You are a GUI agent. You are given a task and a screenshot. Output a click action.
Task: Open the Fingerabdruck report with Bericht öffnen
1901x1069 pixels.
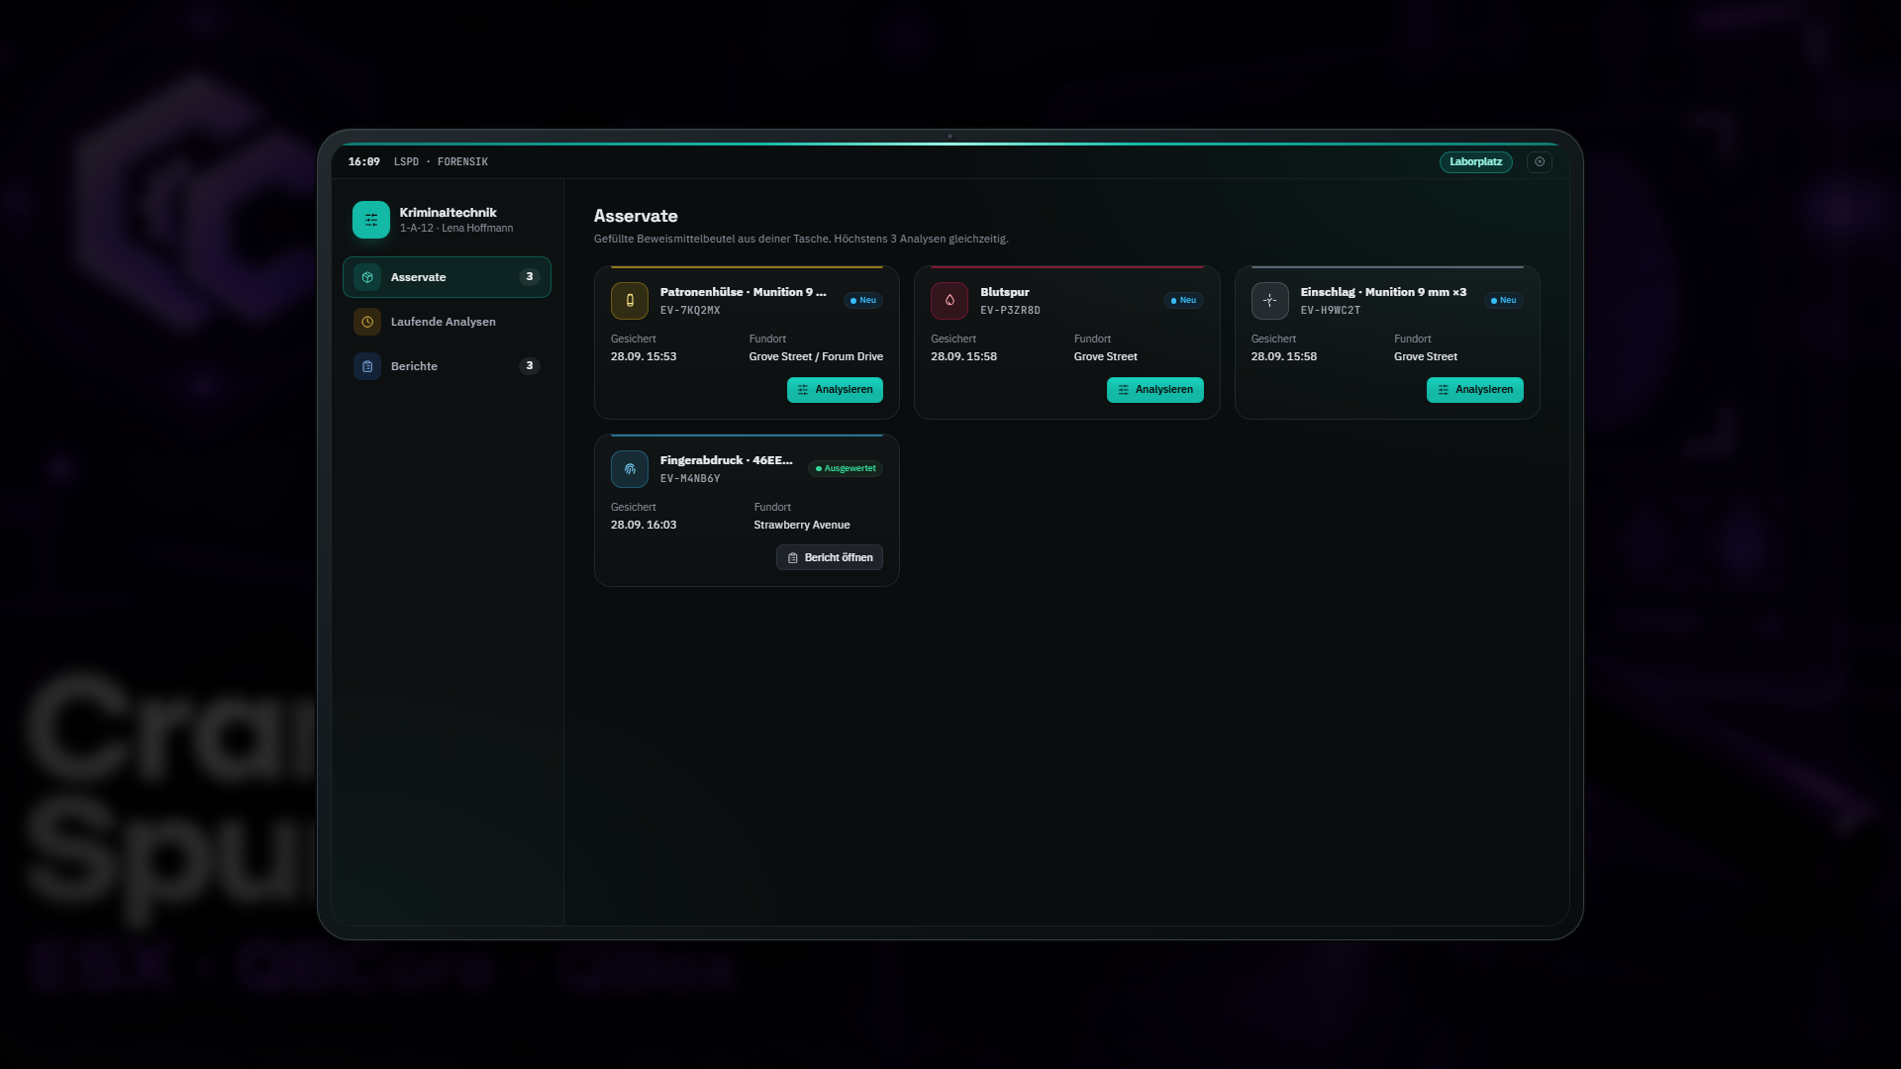pos(830,558)
